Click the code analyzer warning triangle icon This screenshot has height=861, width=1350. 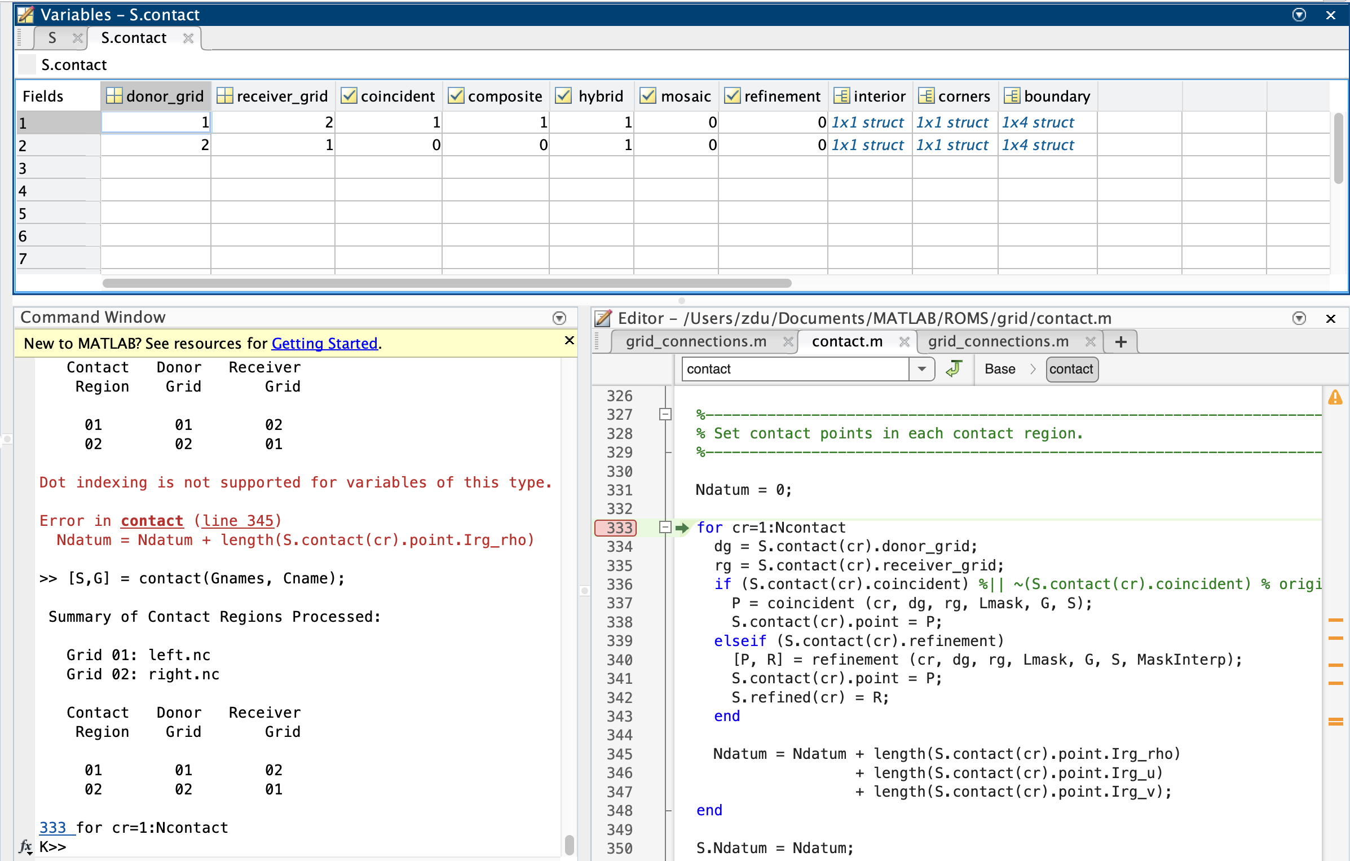pyautogui.click(x=1335, y=398)
